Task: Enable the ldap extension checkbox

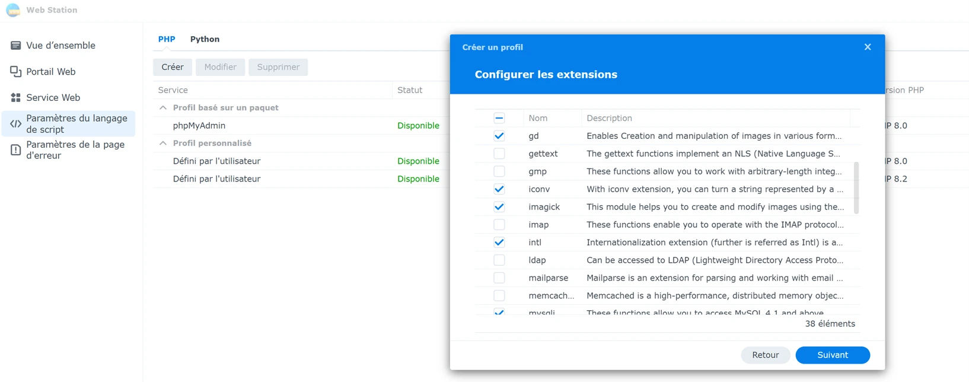Action: click(499, 260)
